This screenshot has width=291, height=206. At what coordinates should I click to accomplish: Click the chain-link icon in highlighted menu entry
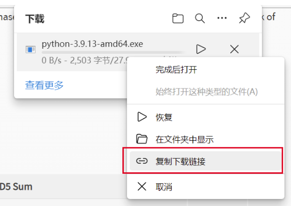[x=142, y=161]
